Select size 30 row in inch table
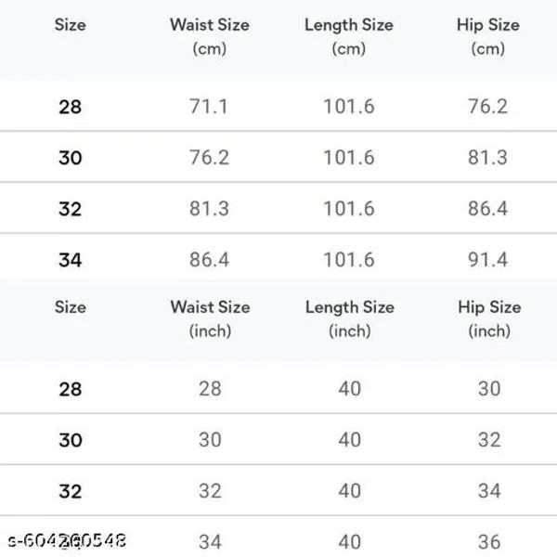The height and width of the screenshot is (557, 557). click(x=278, y=439)
